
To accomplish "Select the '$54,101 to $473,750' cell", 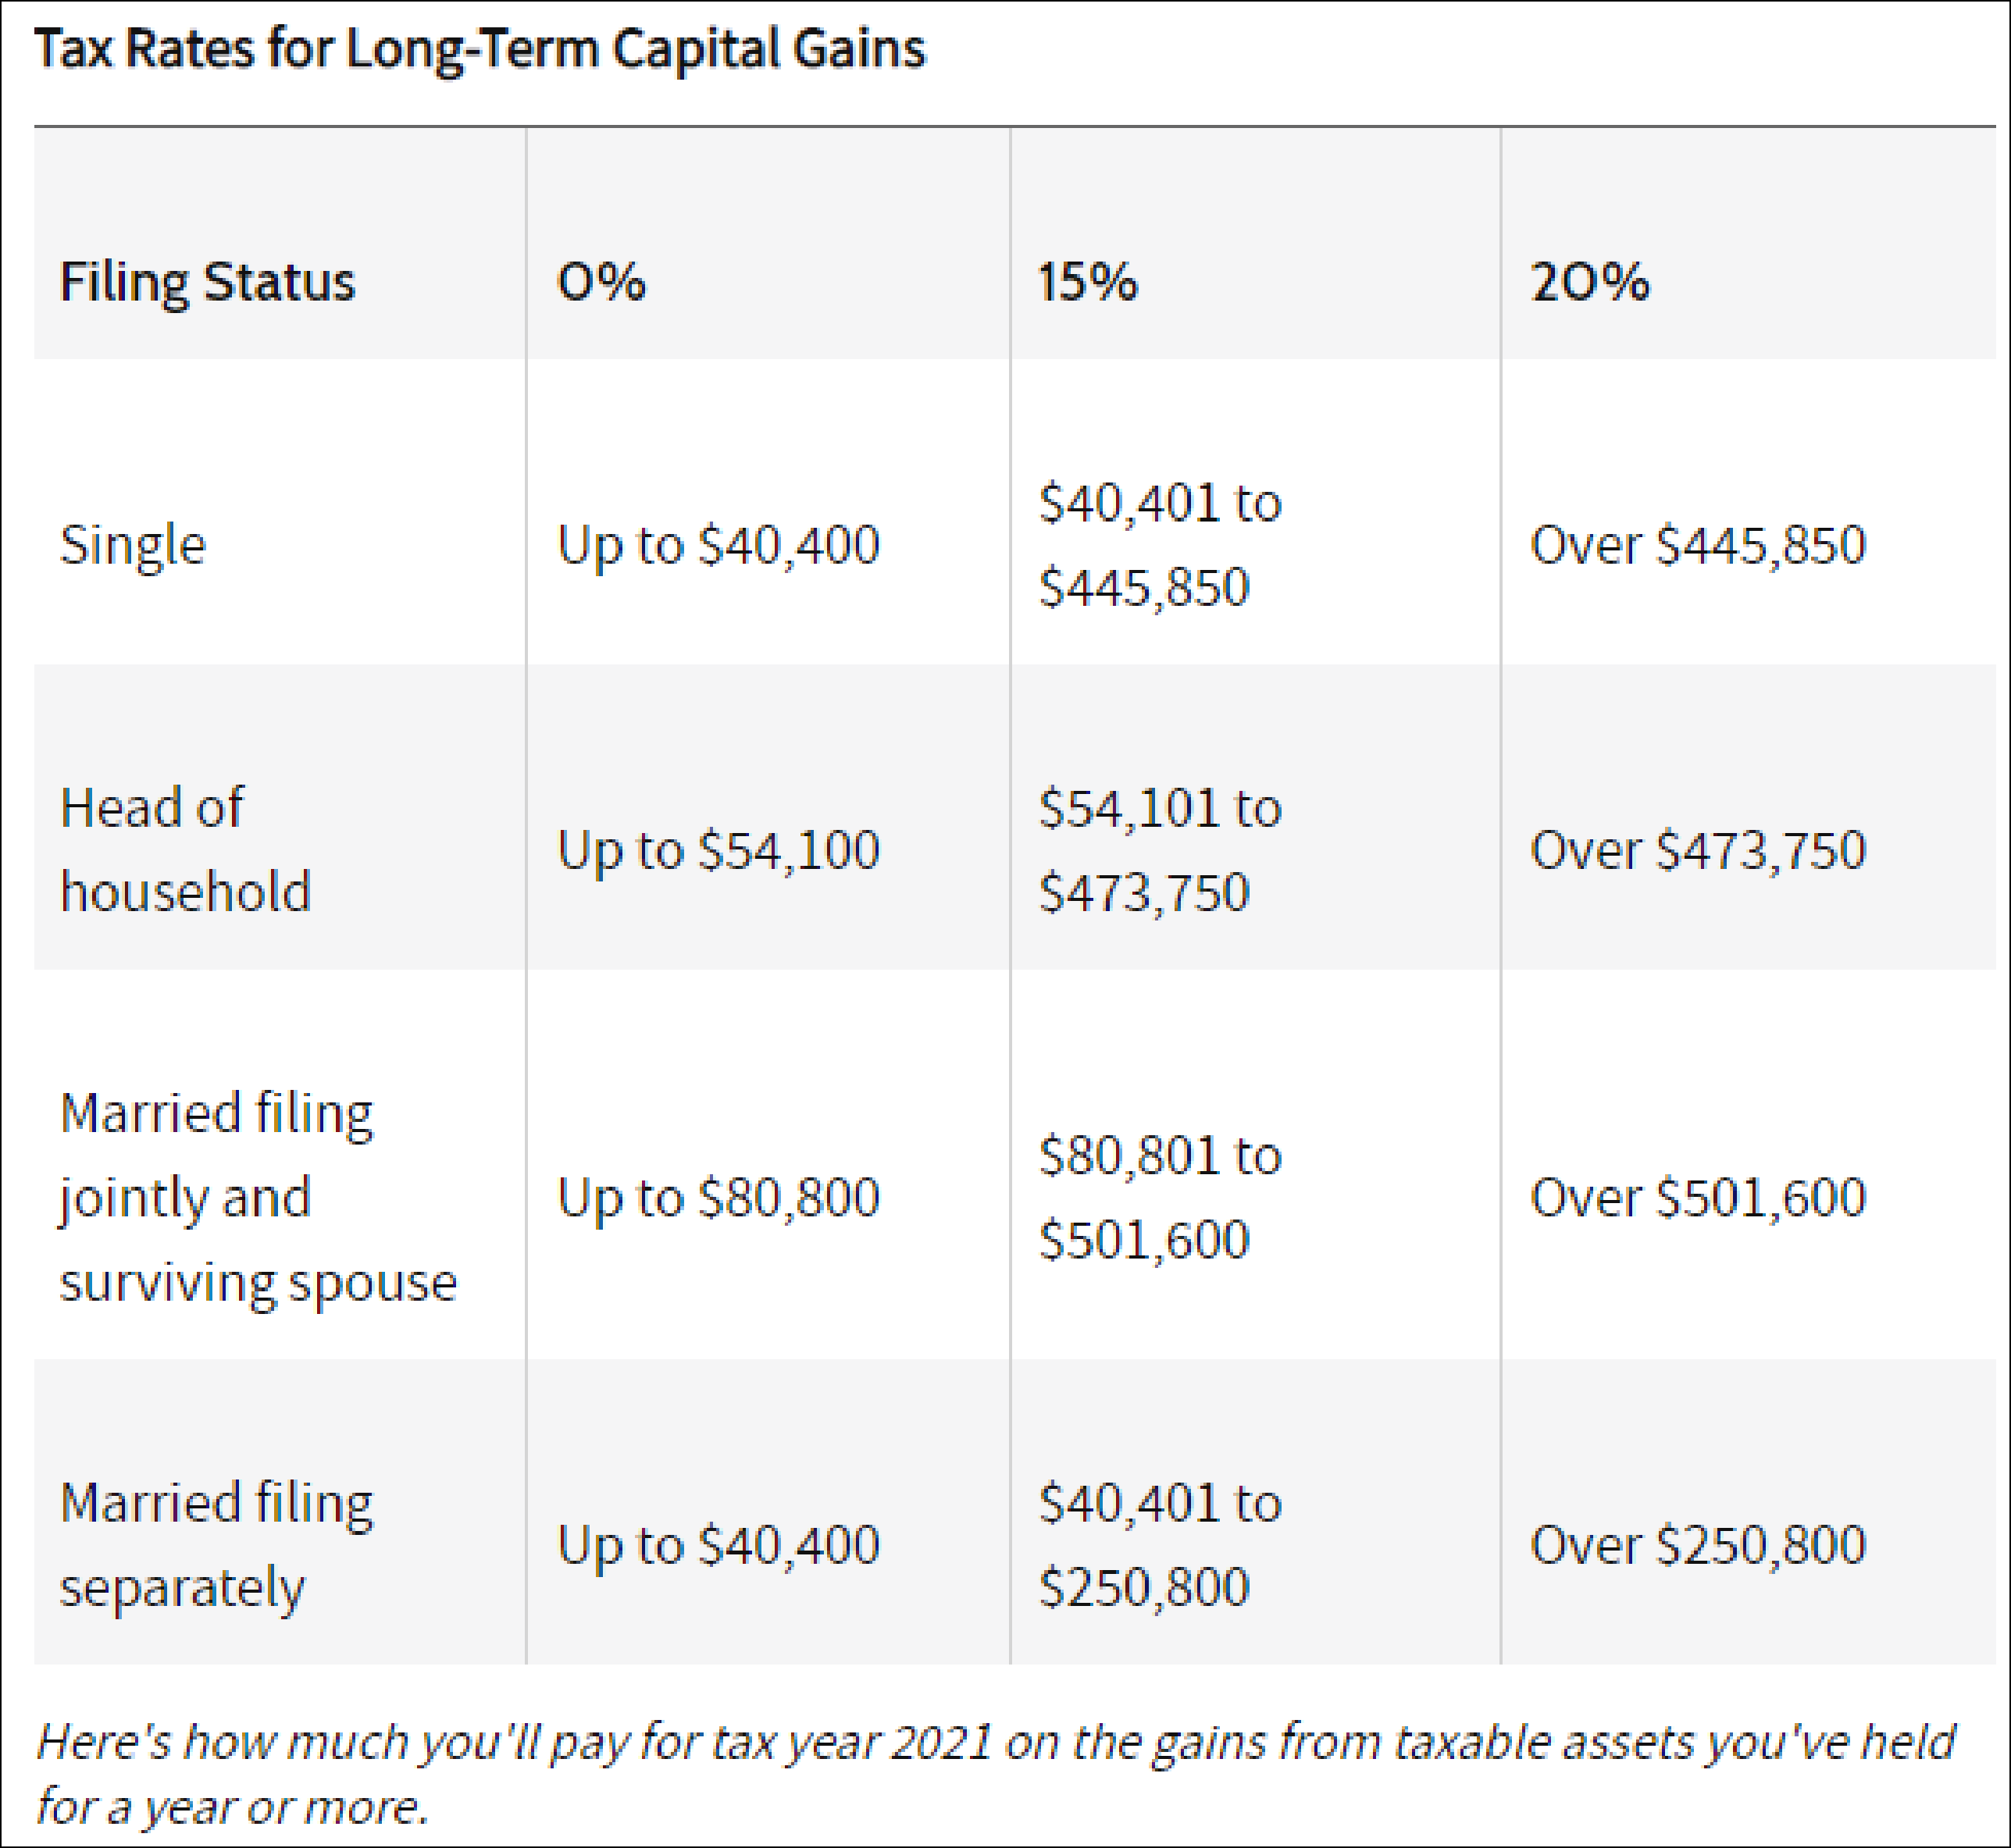I will (x=1160, y=849).
